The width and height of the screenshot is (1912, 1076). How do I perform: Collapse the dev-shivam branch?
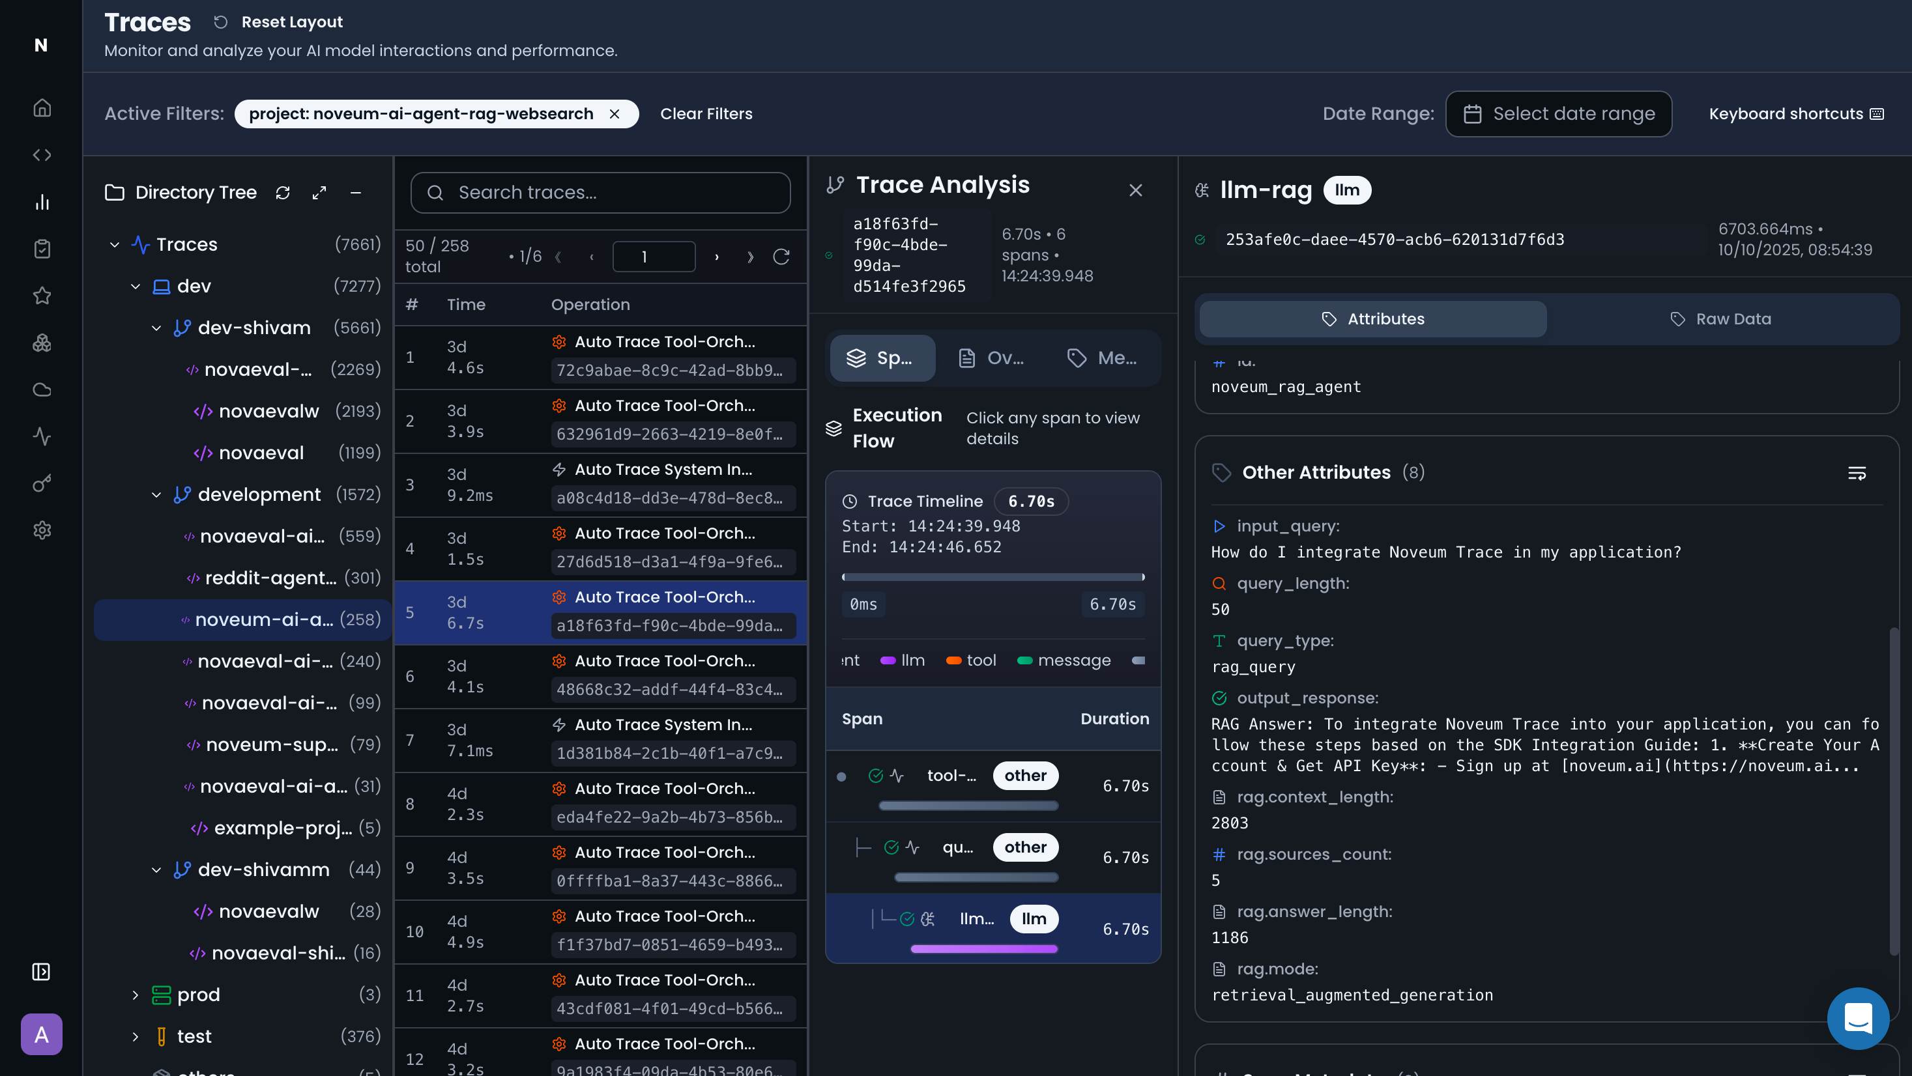pyautogui.click(x=156, y=328)
